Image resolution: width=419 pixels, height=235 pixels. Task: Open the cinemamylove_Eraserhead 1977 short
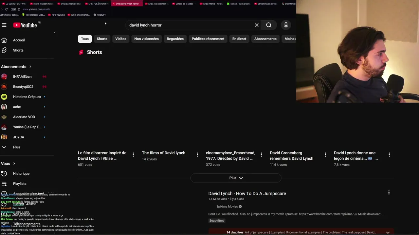click(x=230, y=156)
